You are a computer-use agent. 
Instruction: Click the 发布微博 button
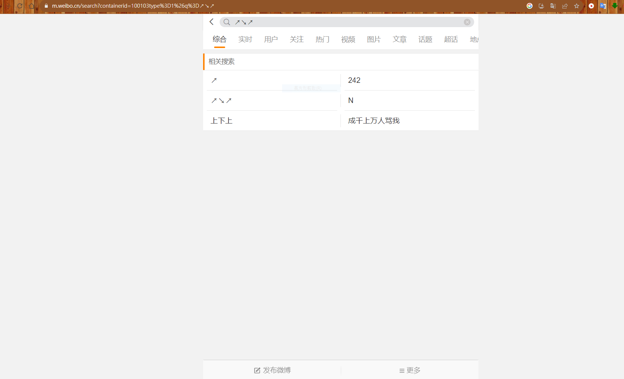pos(272,370)
